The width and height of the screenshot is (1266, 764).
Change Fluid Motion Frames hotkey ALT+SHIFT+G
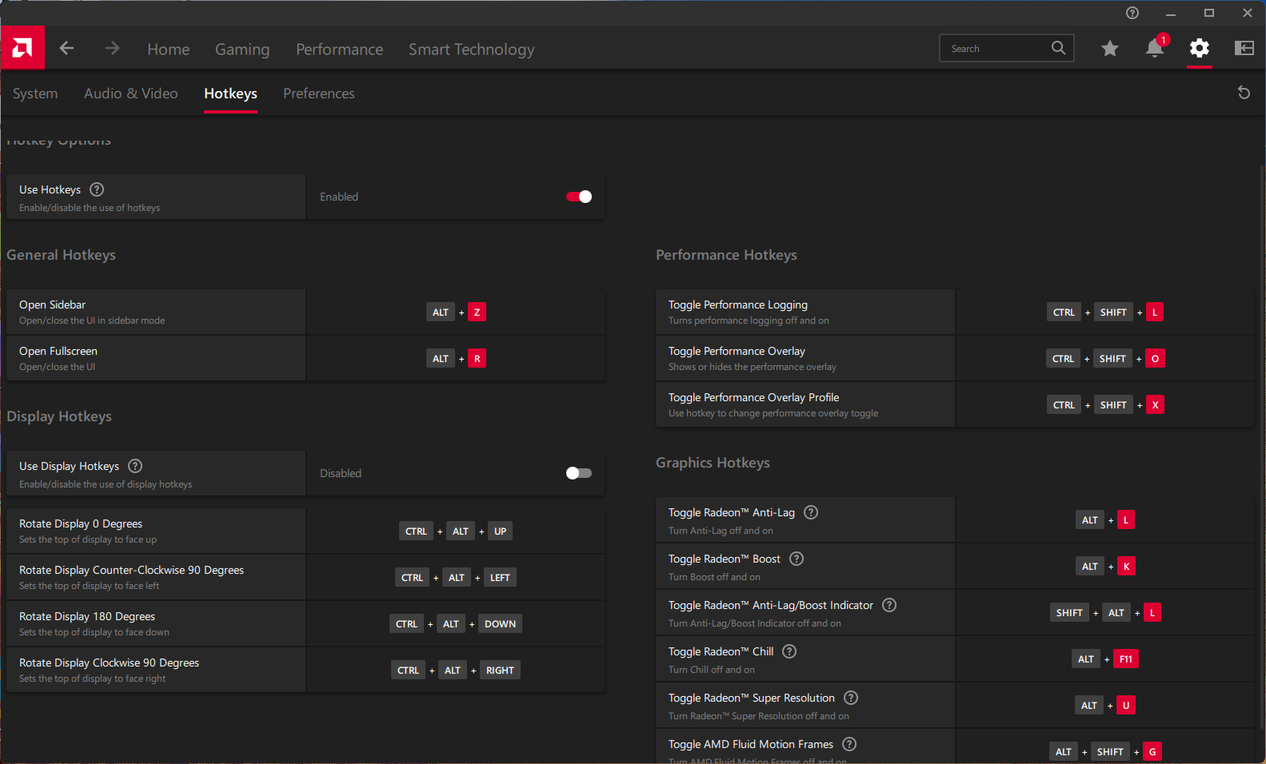click(1105, 752)
